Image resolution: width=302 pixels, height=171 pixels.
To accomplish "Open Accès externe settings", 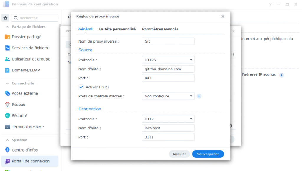I will pos(25,93).
